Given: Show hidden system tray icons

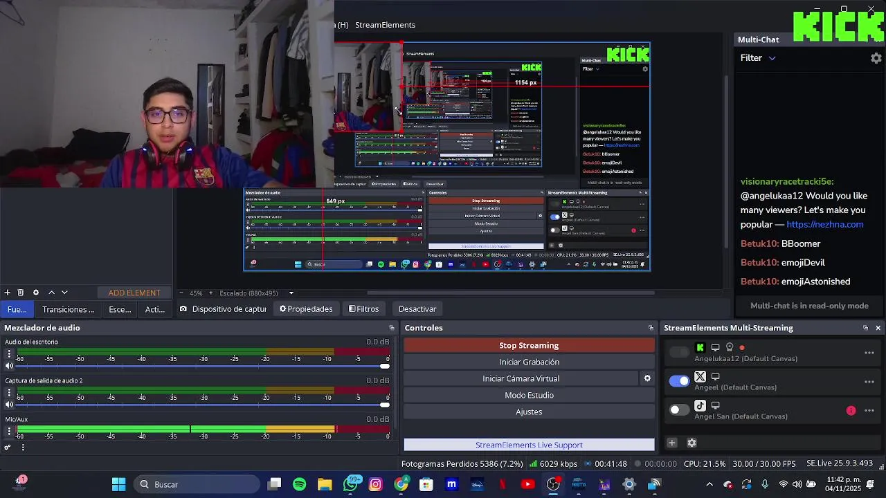Looking at the screenshot, I should tap(709, 484).
